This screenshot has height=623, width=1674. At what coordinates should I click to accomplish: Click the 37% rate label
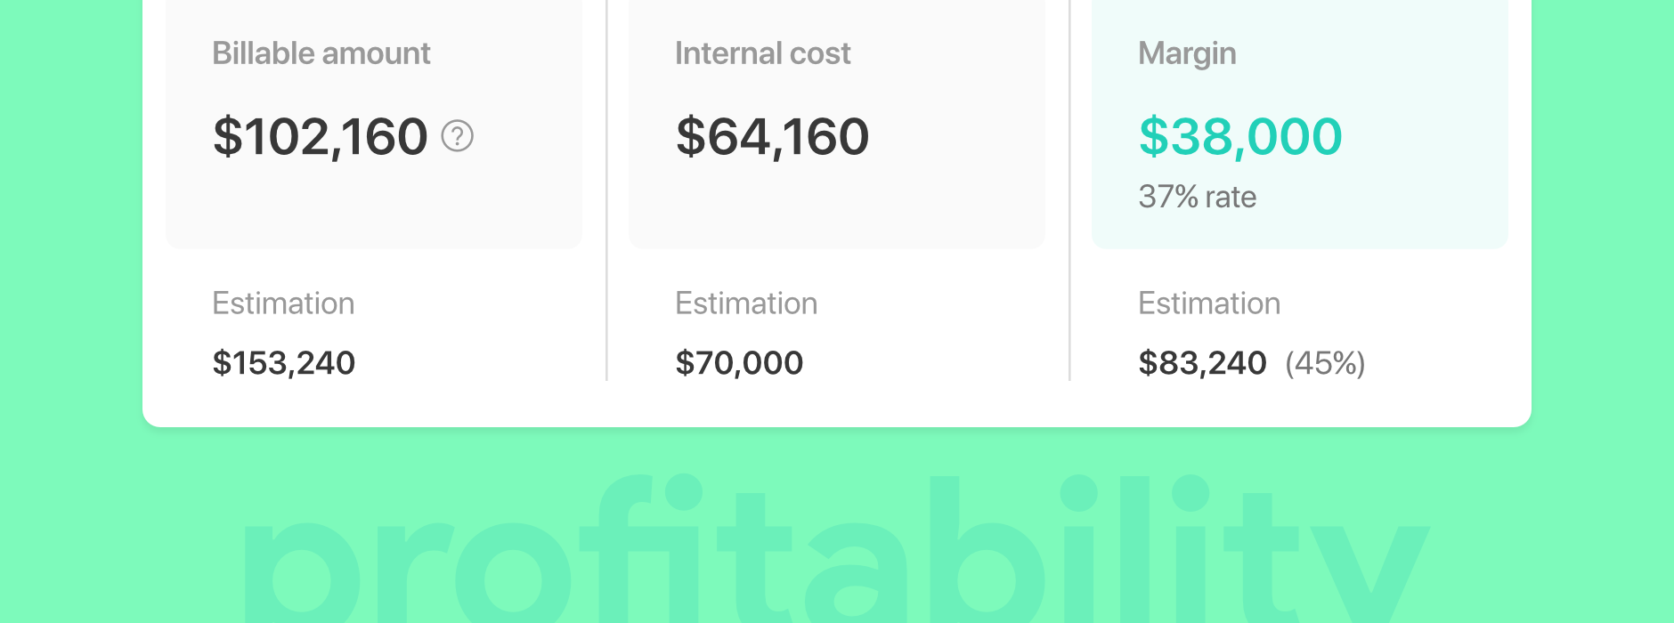pos(1198,197)
